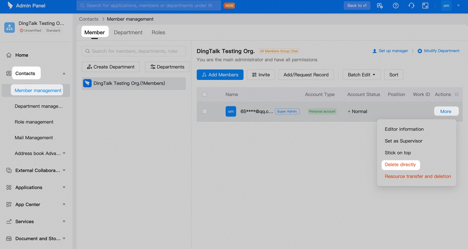
Task: Click the Create Department button
Action: 111,67
